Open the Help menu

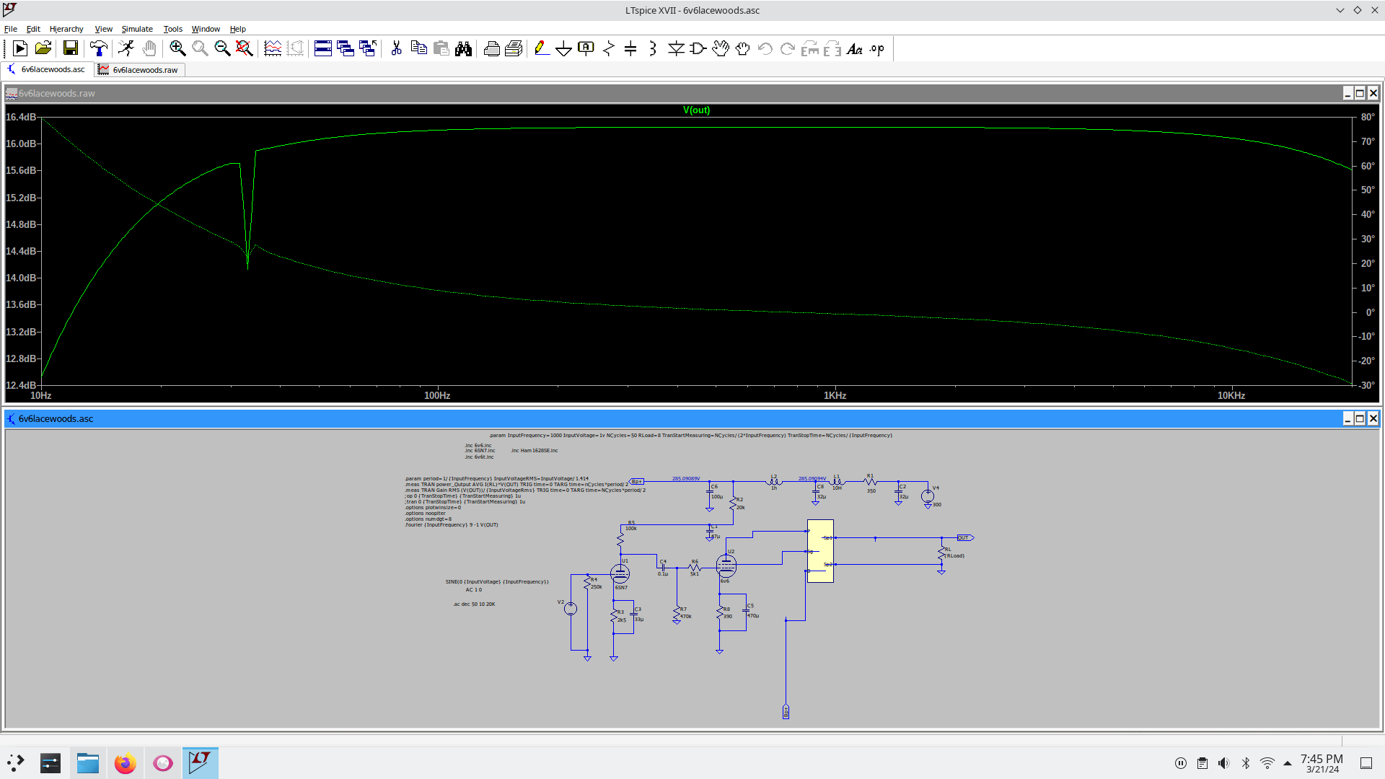pyautogui.click(x=238, y=29)
